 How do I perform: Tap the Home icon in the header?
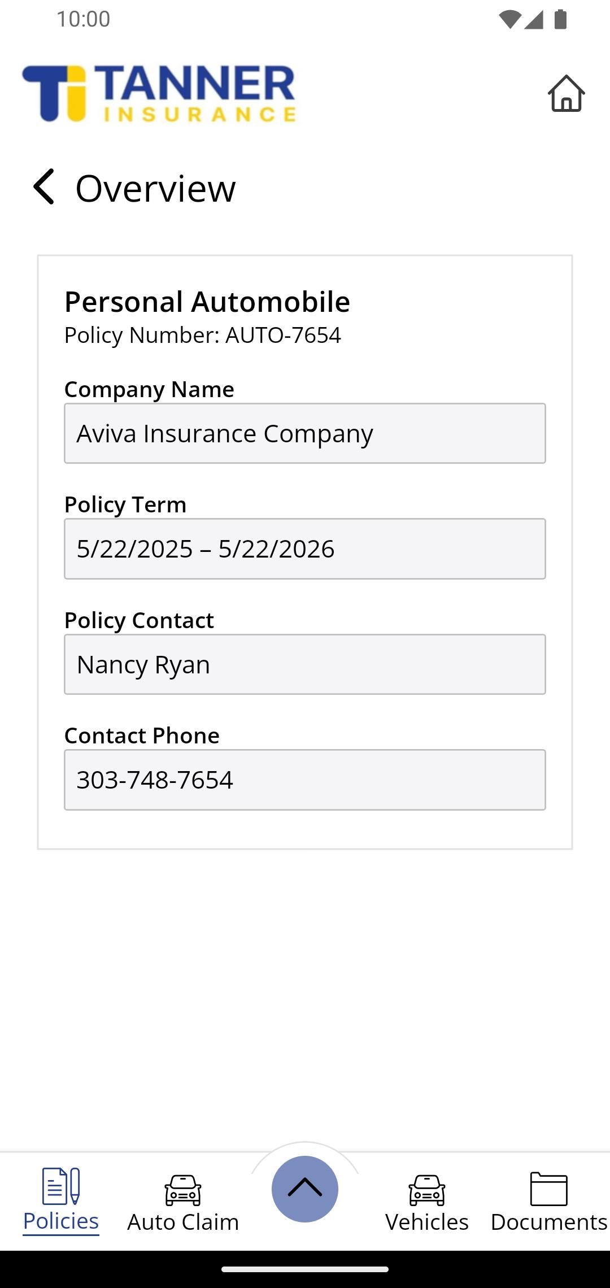pos(566,93)
